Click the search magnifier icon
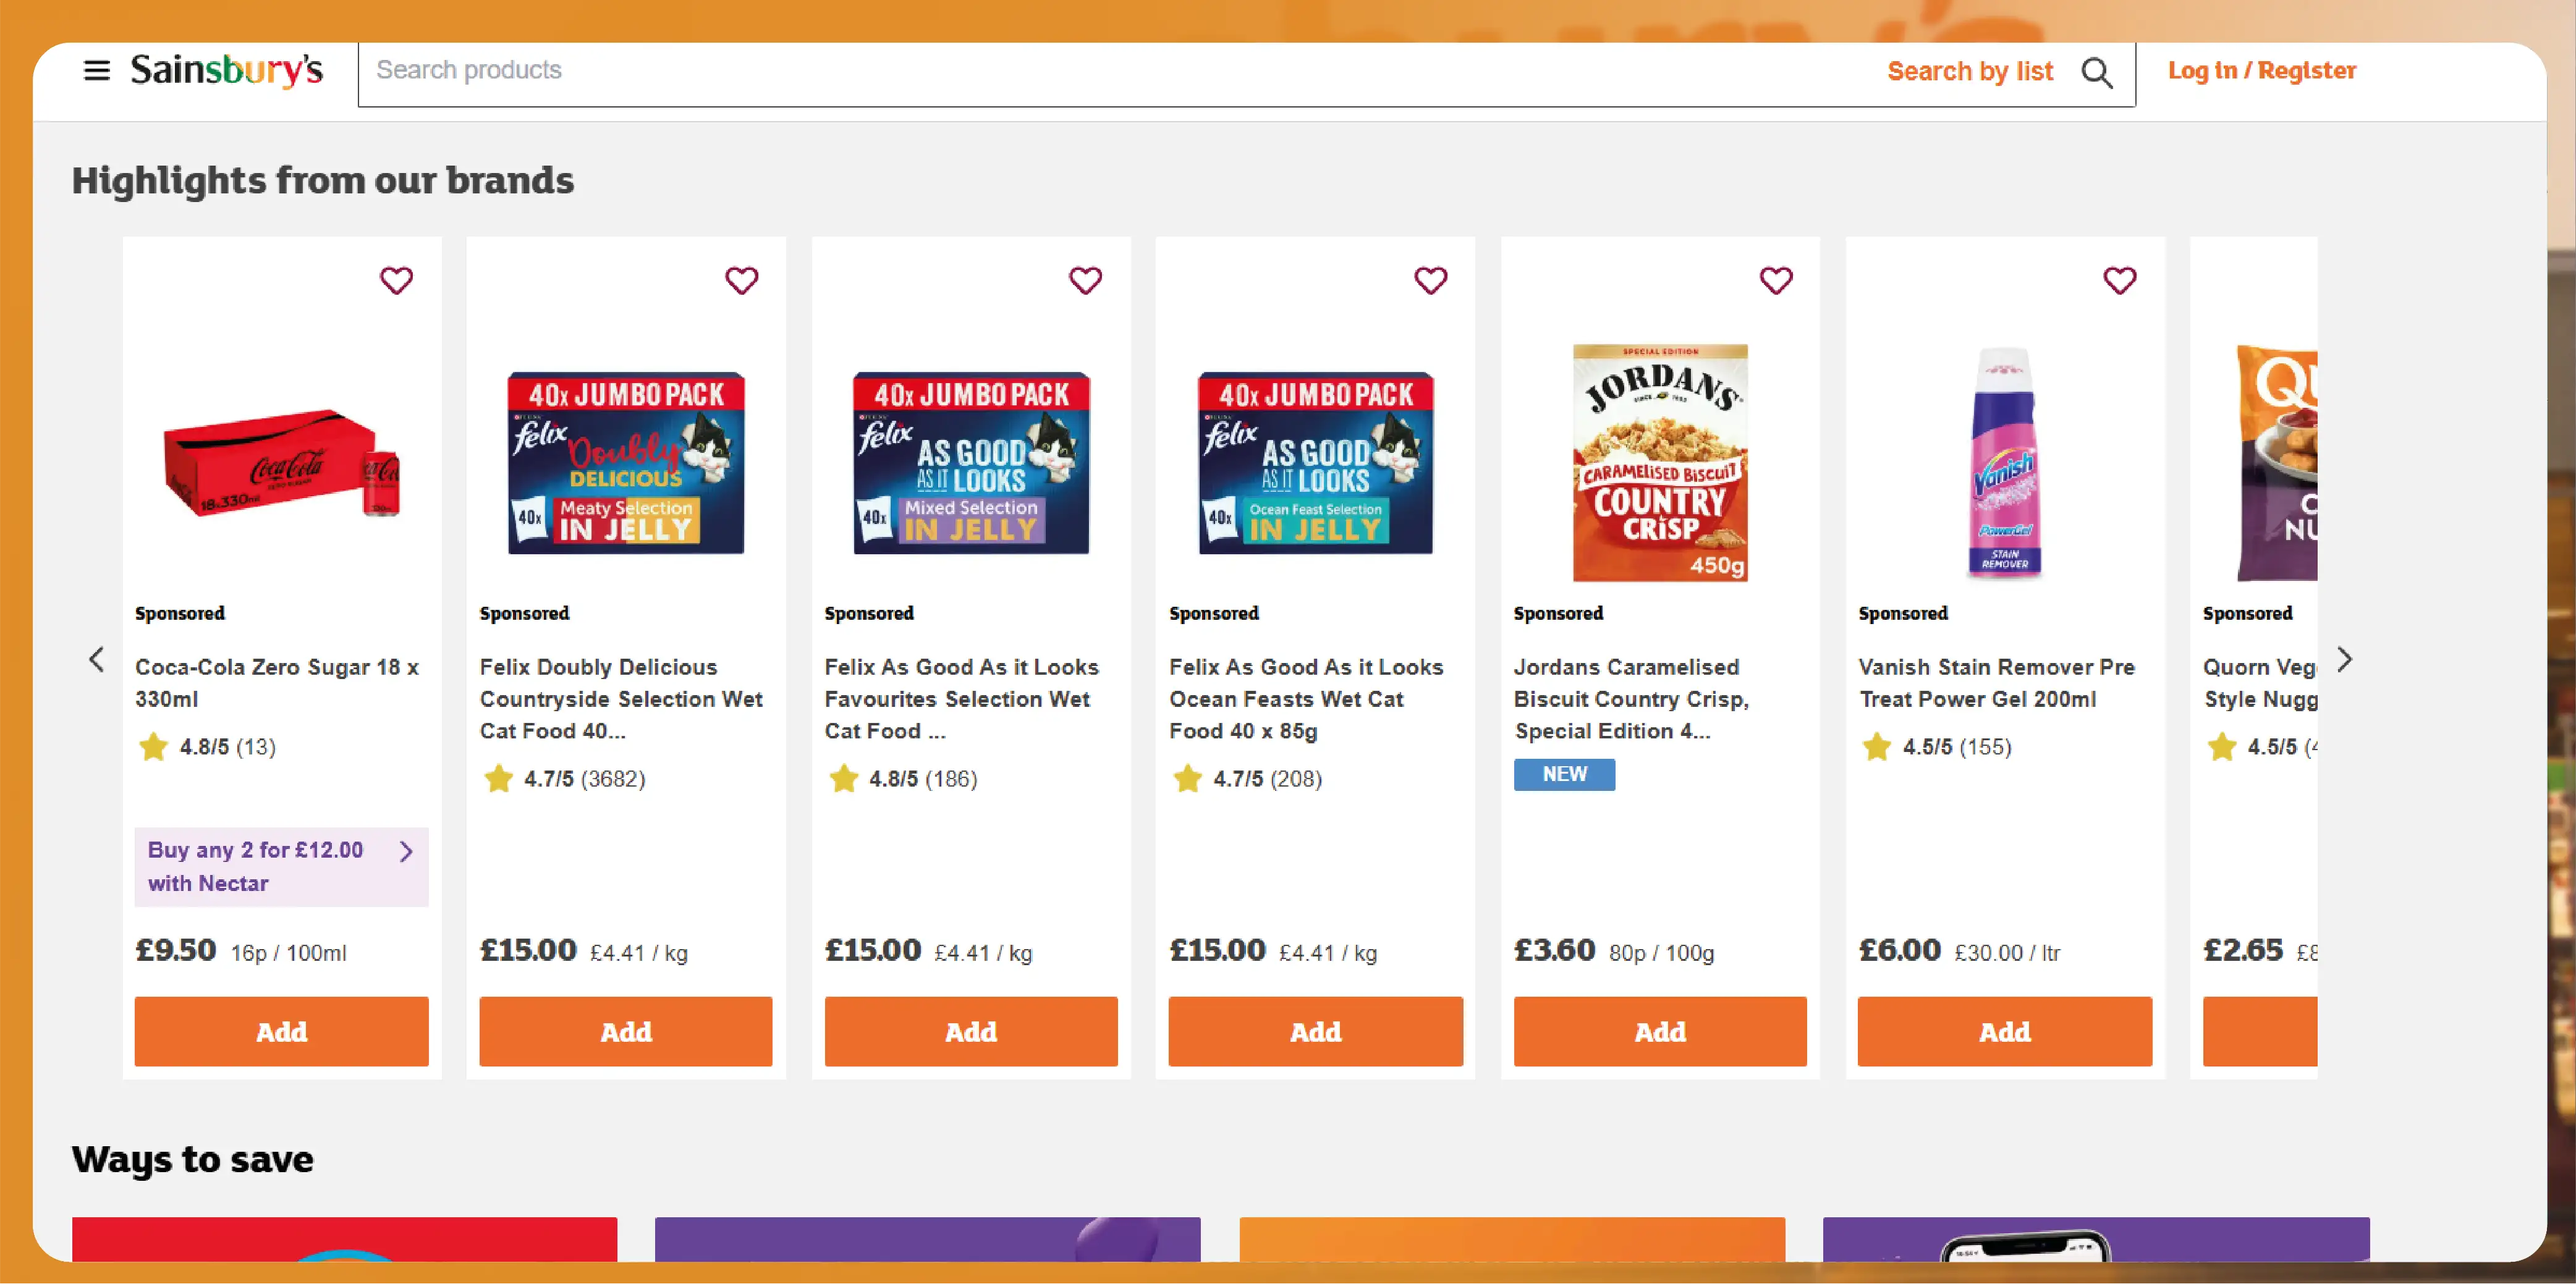The width and height of the screenshot is (2576, 1284). click(2096, 73)
